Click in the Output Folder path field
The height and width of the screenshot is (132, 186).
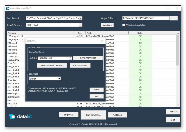click(x=146, y=18)
